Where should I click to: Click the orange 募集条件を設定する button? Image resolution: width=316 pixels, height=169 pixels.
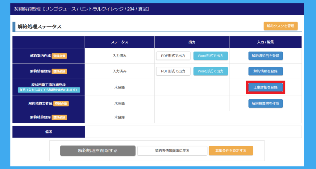tap(231, 151)
